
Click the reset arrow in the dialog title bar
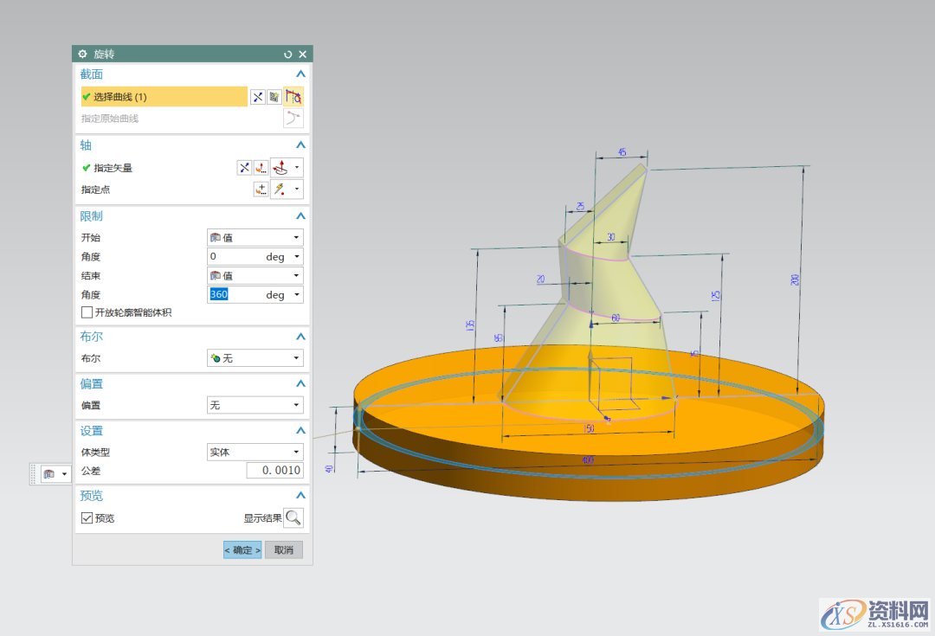(288, 54)
